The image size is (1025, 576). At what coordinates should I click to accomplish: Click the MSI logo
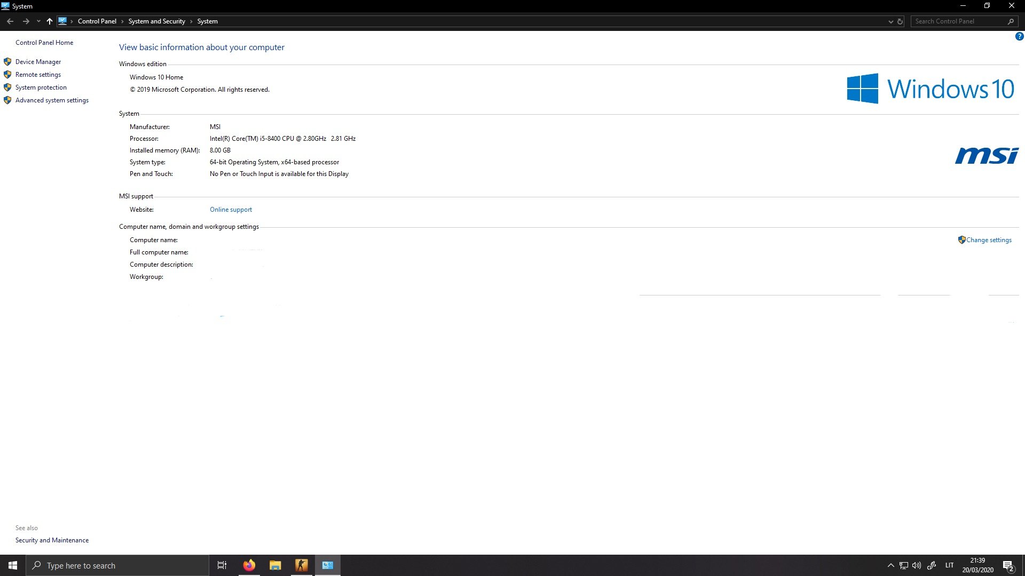click(x=987, y=156)
